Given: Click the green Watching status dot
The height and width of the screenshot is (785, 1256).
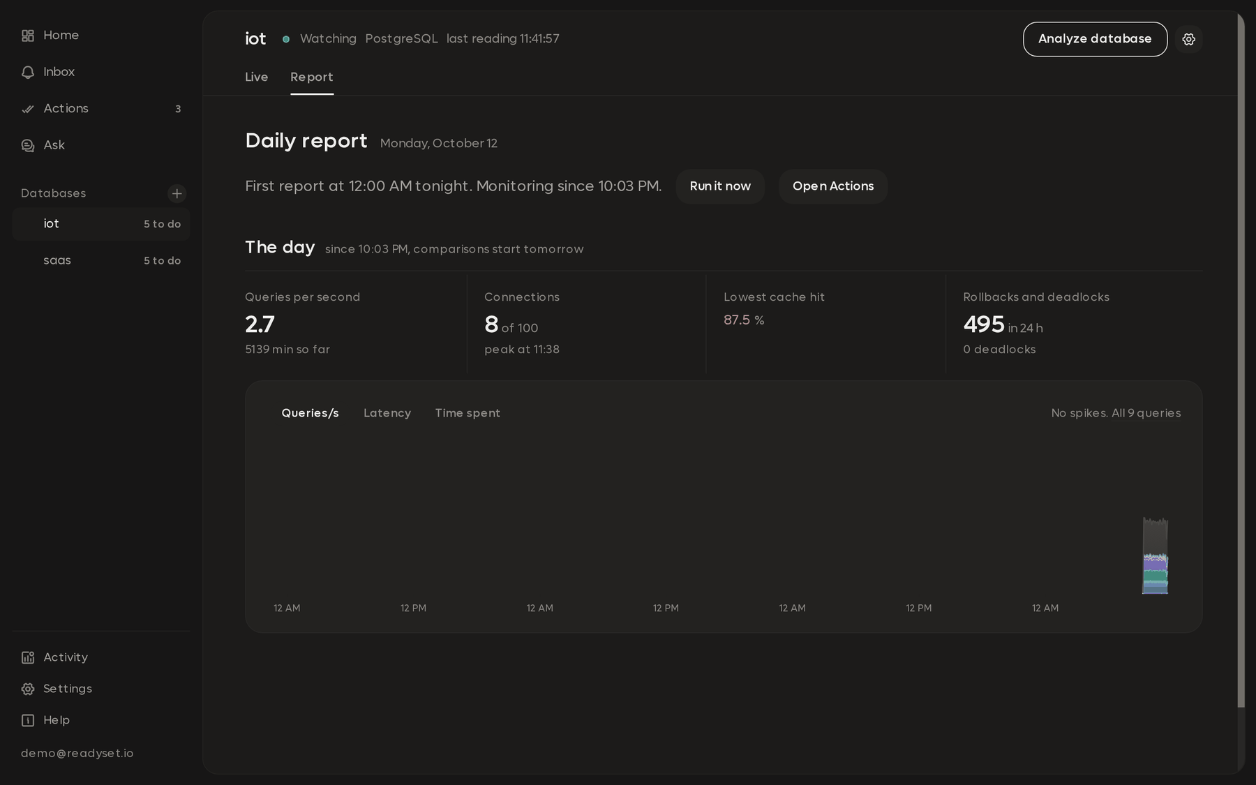Looking at the screenshot, I should (286, 39).
